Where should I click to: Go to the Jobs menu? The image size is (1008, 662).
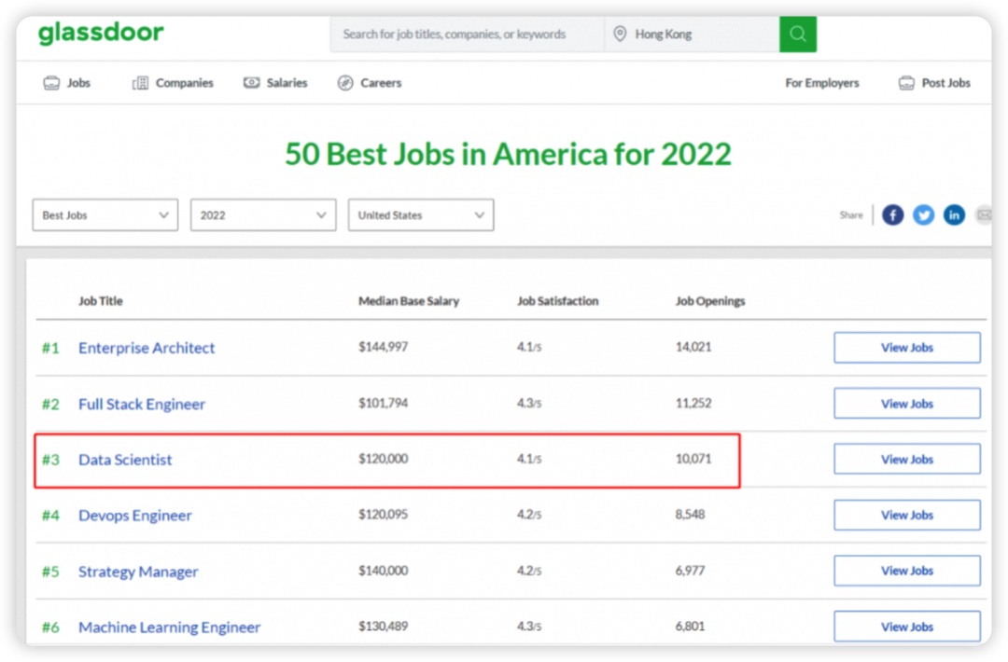pos(67,83)
